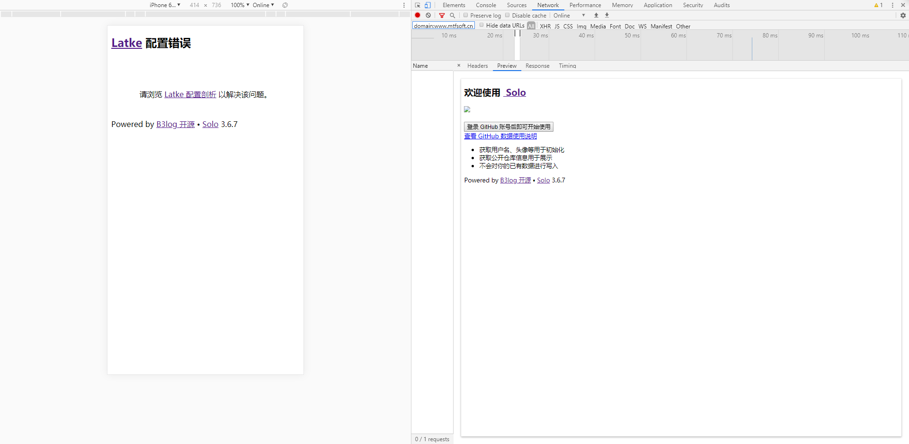Screen dimensions: 909x444
Task: Click the import HAR upload arrow
Action: pyautogui.click(x=596, y=15)
